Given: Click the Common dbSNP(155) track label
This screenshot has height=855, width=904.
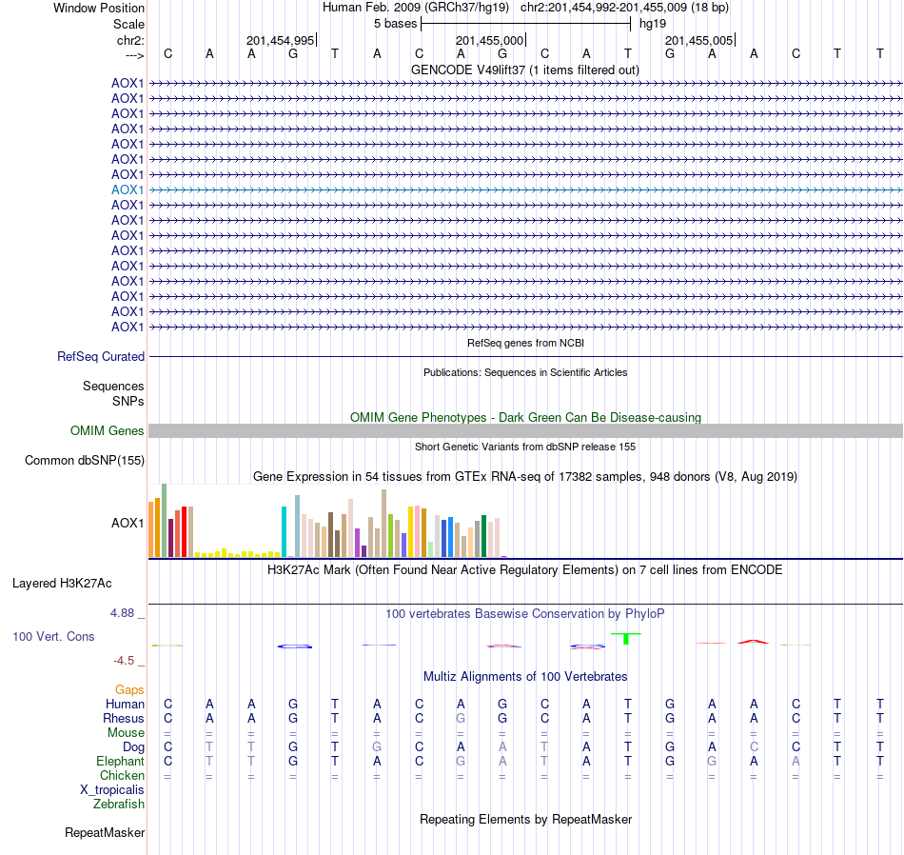Looking at the screenshot, I should 85,461.
